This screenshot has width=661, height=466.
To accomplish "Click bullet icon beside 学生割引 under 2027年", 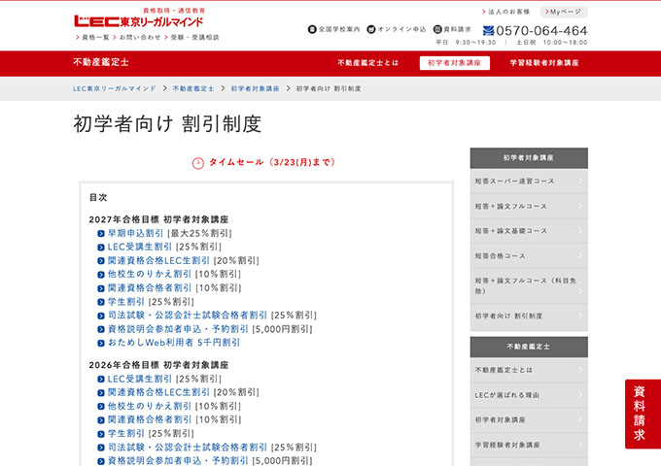I will 101,302.
